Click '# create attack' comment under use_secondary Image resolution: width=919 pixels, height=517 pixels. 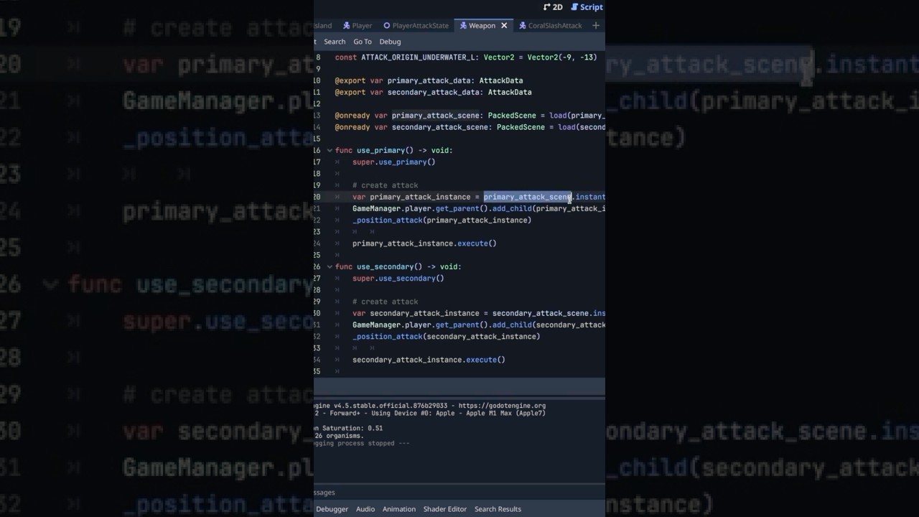coord(385,302)
